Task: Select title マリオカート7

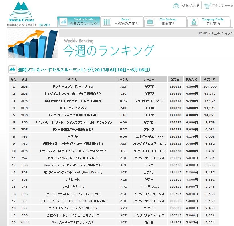Action: click(73, 179)
